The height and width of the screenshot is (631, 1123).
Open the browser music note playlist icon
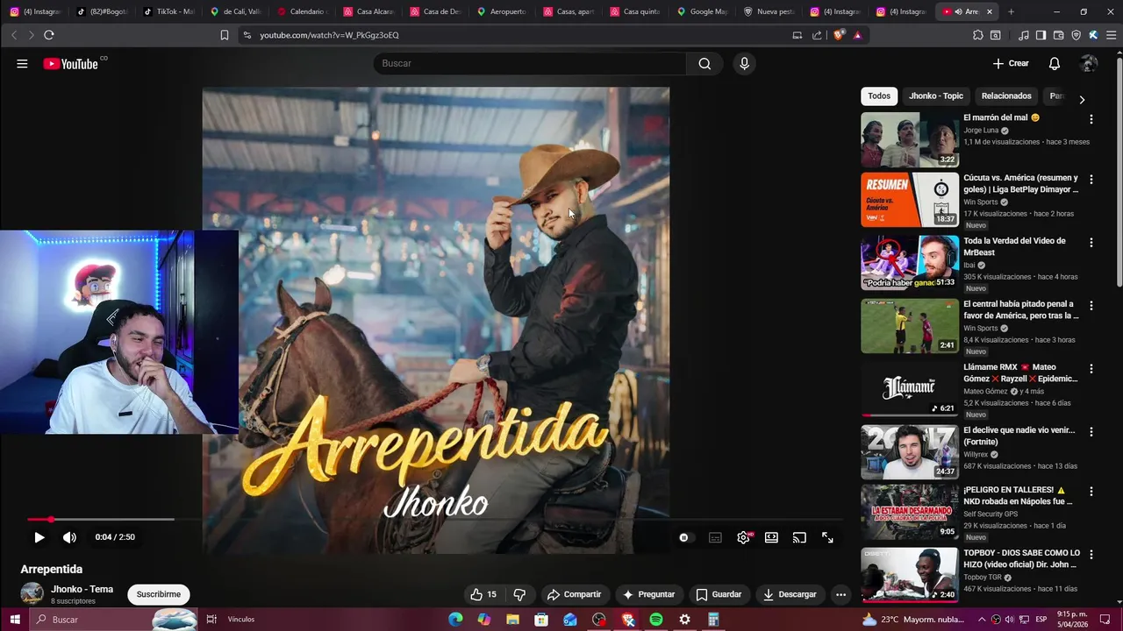(x=1024, y=35)
